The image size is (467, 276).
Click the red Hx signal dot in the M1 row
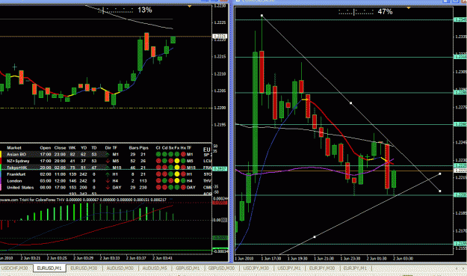click(183, 154)
